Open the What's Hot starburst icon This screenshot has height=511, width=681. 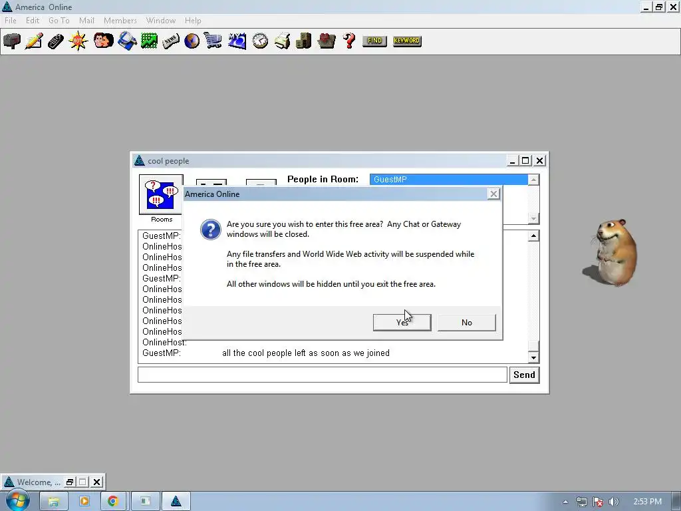tap(78, 41)
